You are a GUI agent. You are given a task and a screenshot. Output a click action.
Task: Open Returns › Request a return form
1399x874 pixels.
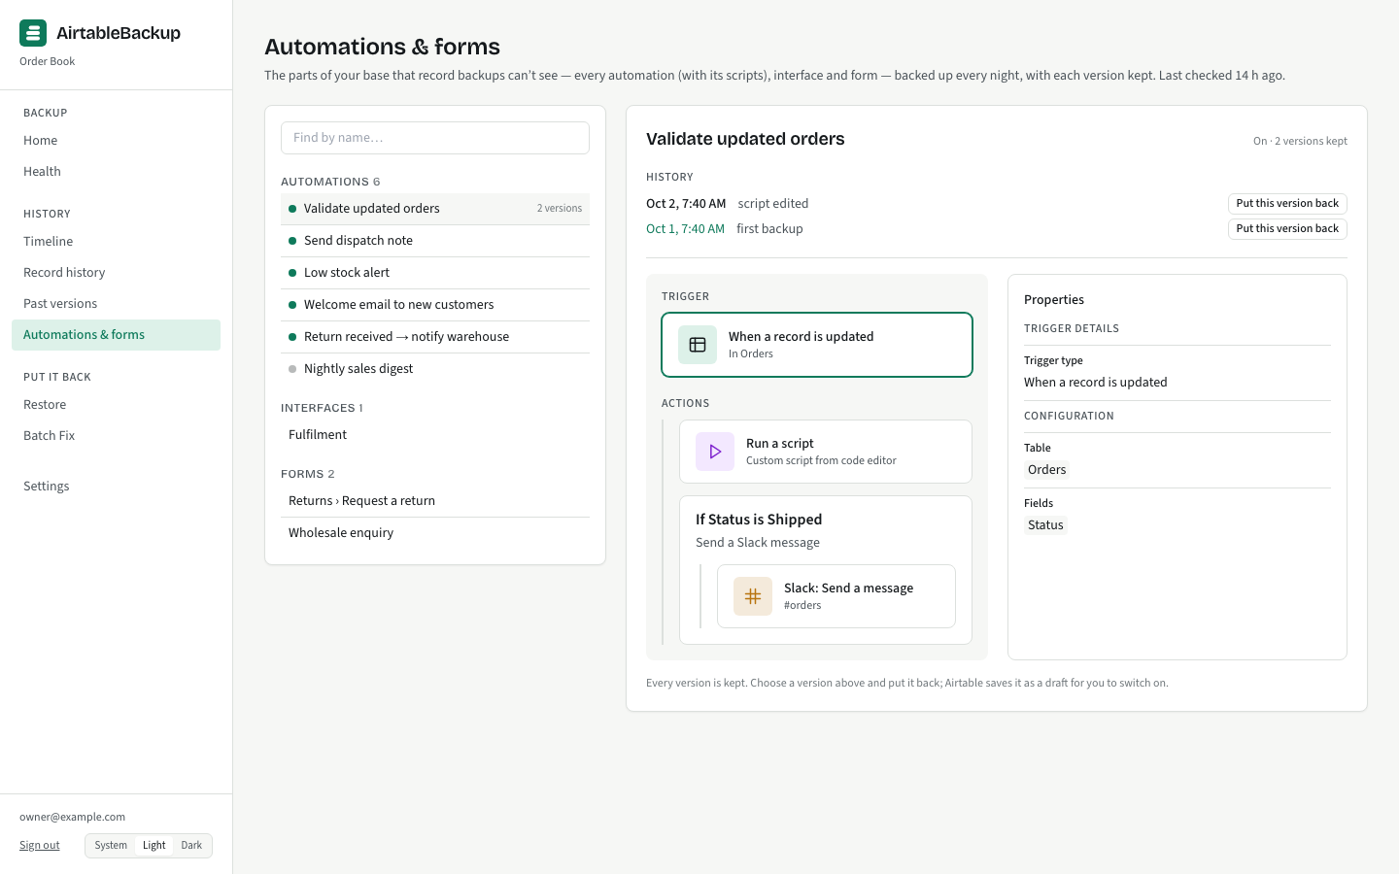tap(435, 501)
